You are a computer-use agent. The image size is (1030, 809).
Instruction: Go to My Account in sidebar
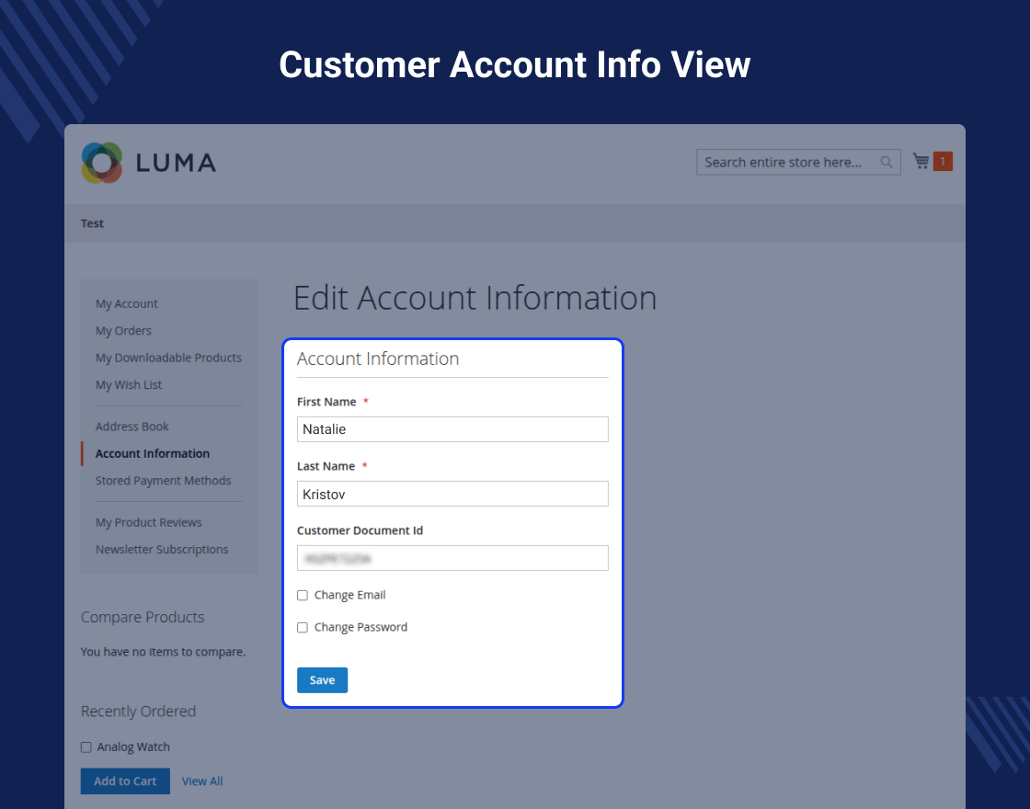click(x=127, y=304)
